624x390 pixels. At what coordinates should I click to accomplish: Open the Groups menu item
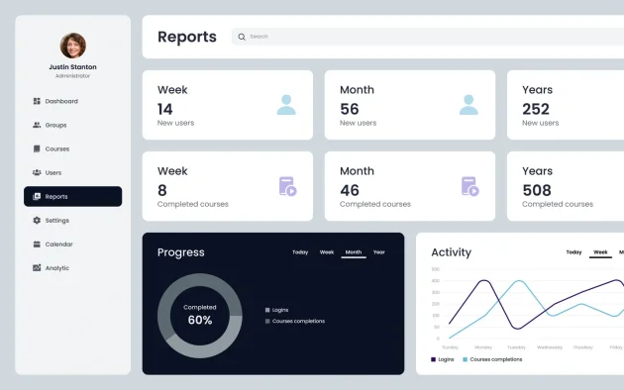tap(73, 125)
